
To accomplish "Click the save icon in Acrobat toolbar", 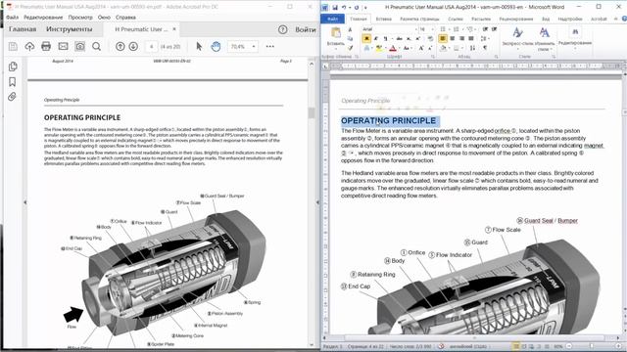I will [13, 46].
